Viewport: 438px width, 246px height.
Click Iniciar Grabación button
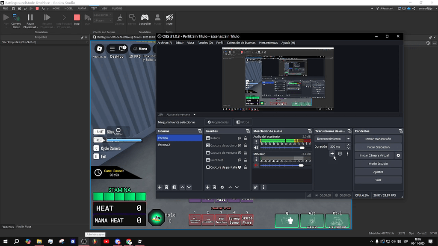pos(378,147)
